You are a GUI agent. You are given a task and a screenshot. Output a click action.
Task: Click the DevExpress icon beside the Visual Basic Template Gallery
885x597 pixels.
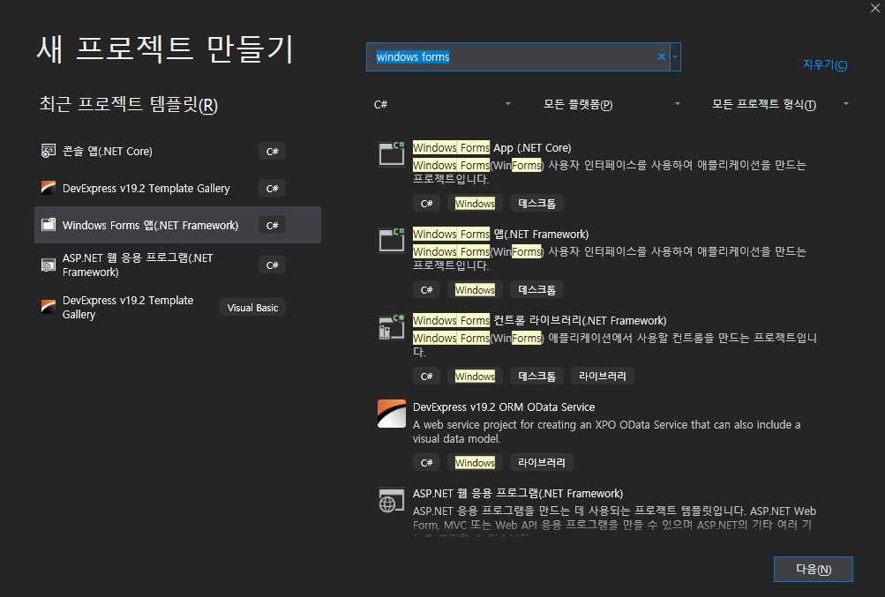coord(49,307)
